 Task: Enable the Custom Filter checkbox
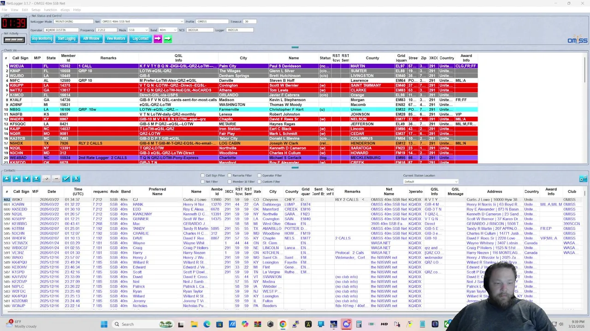tap(259, 182)
